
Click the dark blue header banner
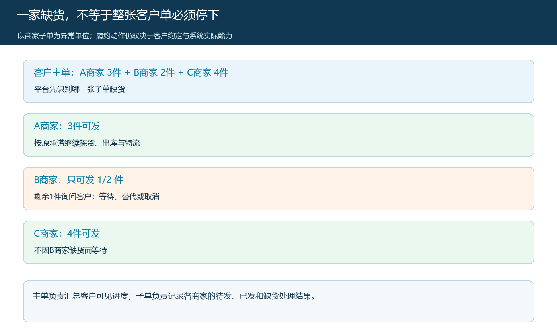278,22
